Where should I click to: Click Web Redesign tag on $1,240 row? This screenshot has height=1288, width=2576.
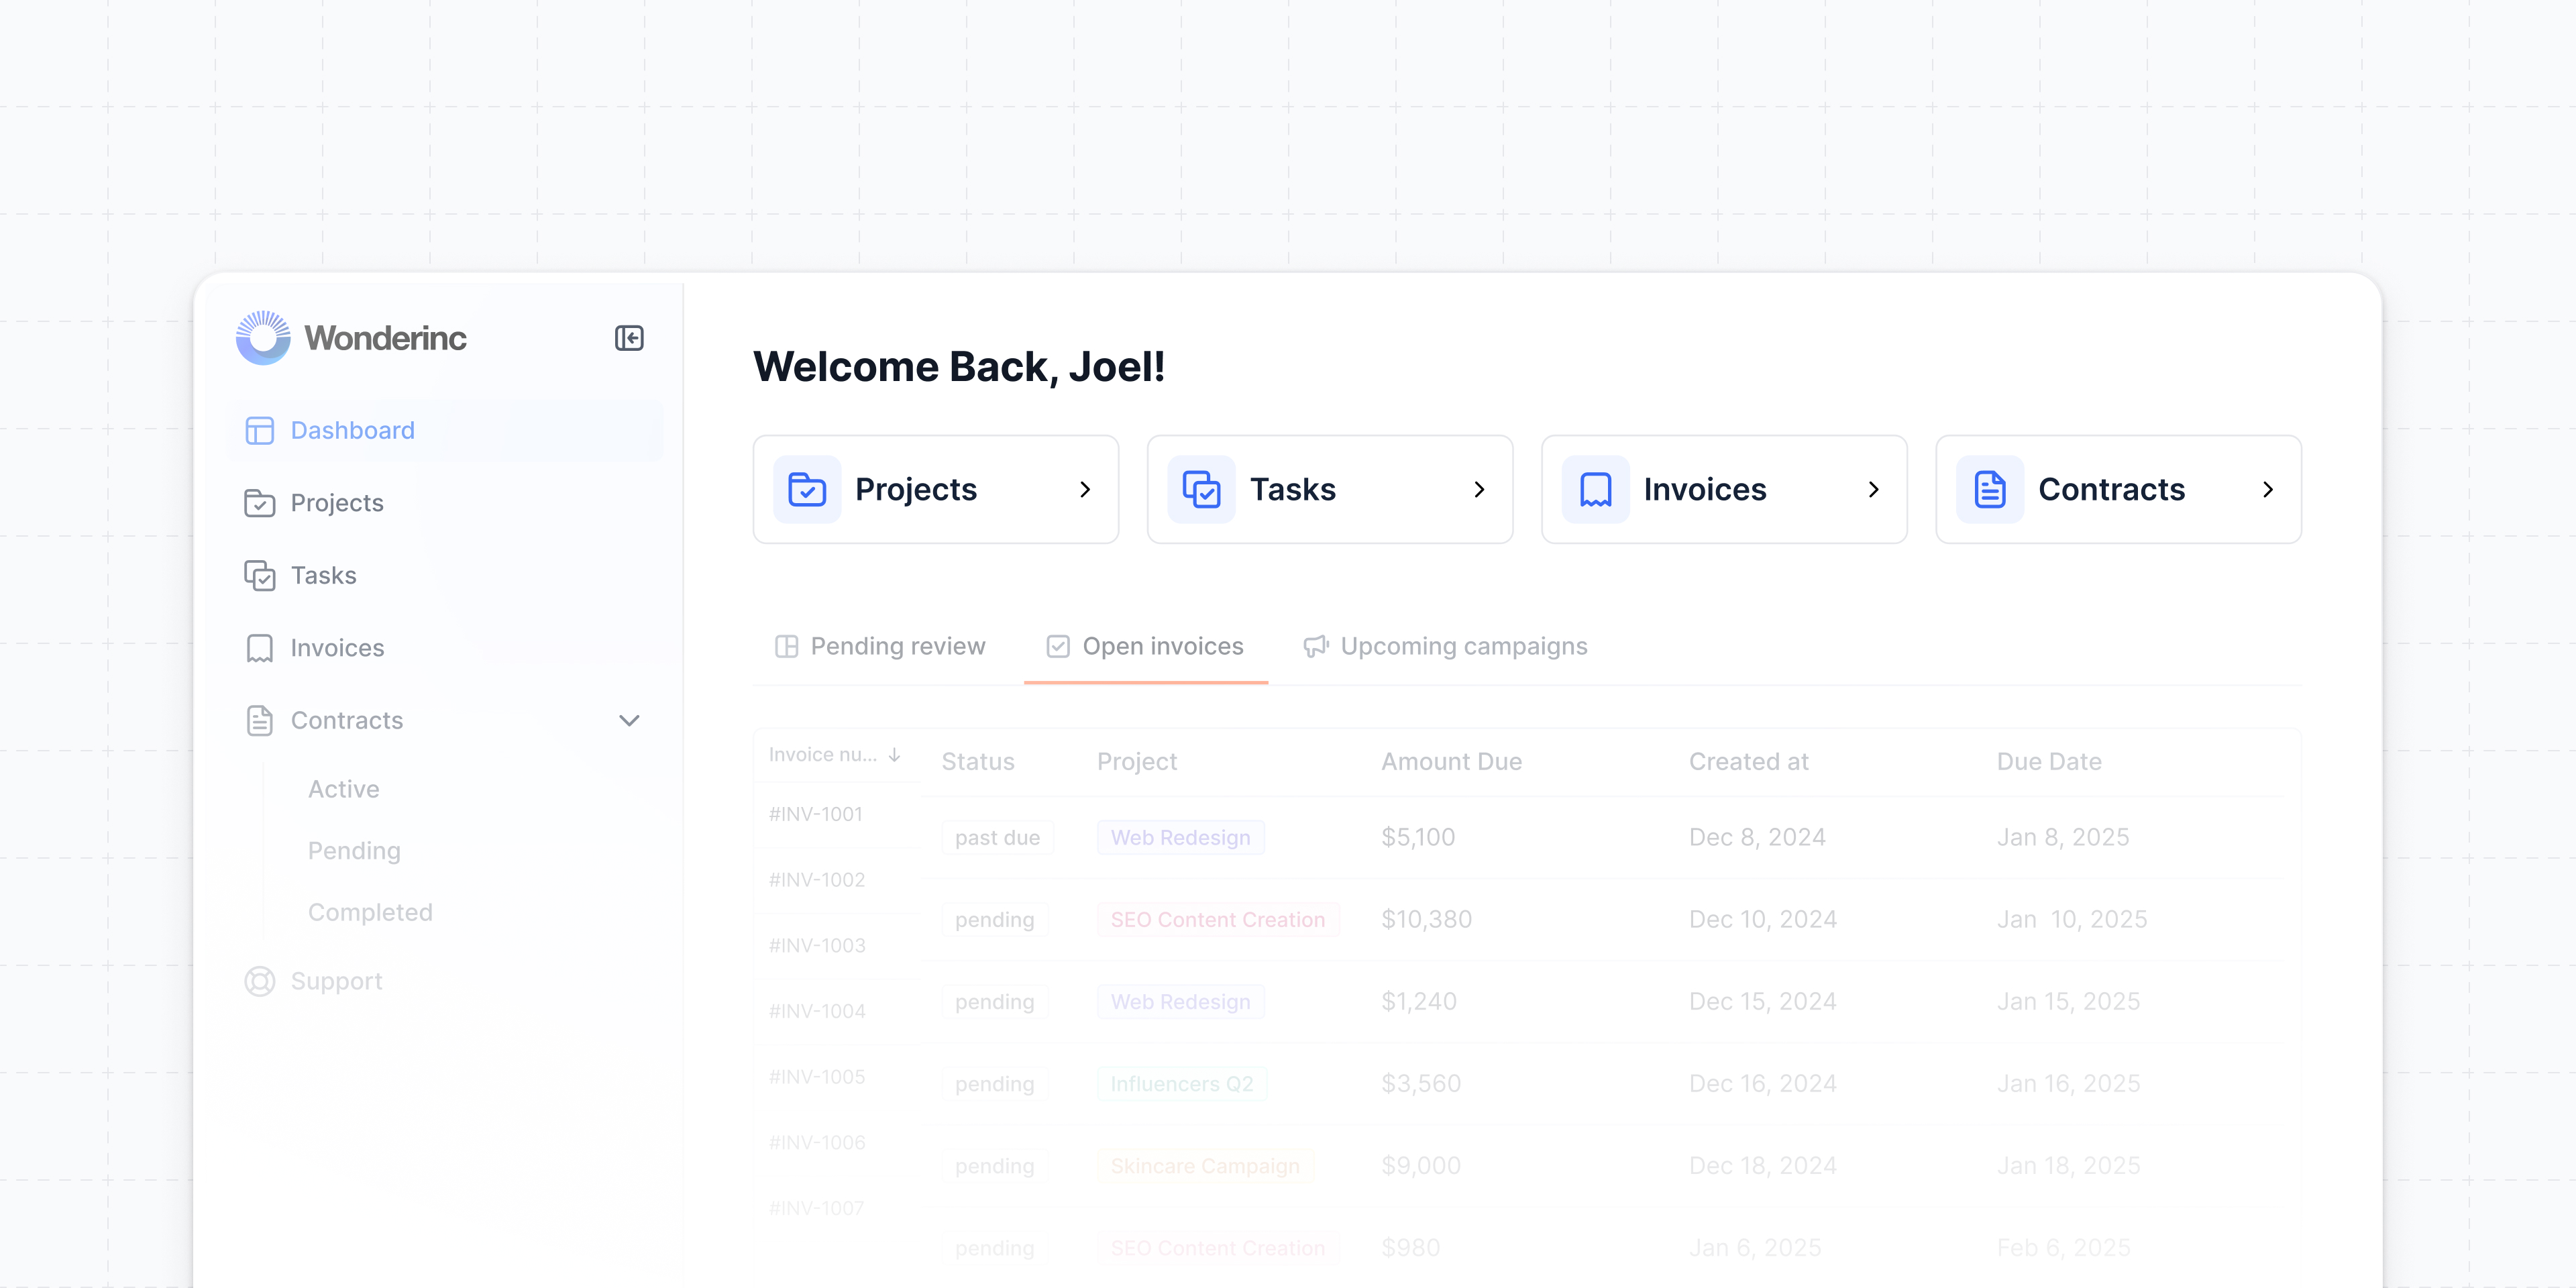click(1181, 1002)
